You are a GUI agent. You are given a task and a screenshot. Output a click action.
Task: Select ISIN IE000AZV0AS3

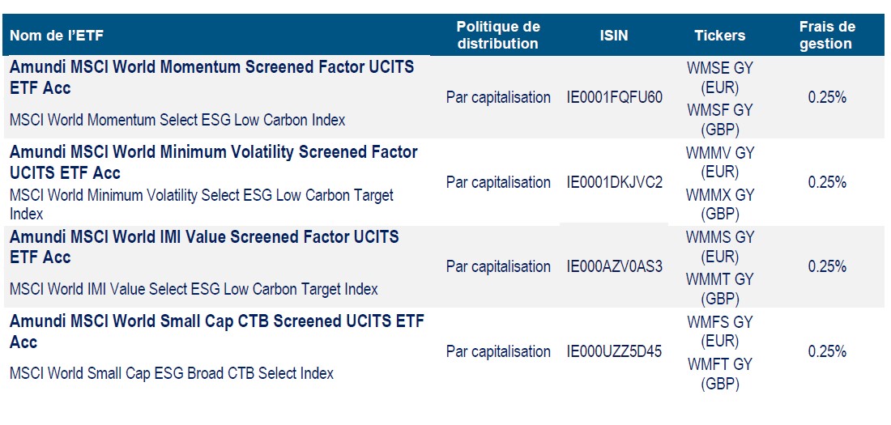click(x=615, y=267)
